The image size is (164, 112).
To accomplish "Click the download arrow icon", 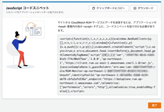I will click(x=135, y=8).
